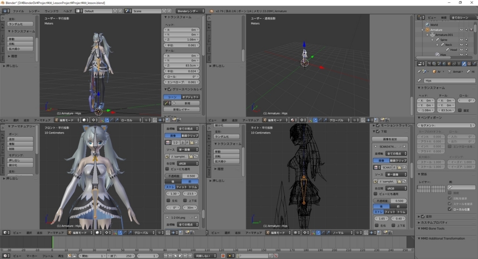Toggle visibility eye for Head bone

461,49
